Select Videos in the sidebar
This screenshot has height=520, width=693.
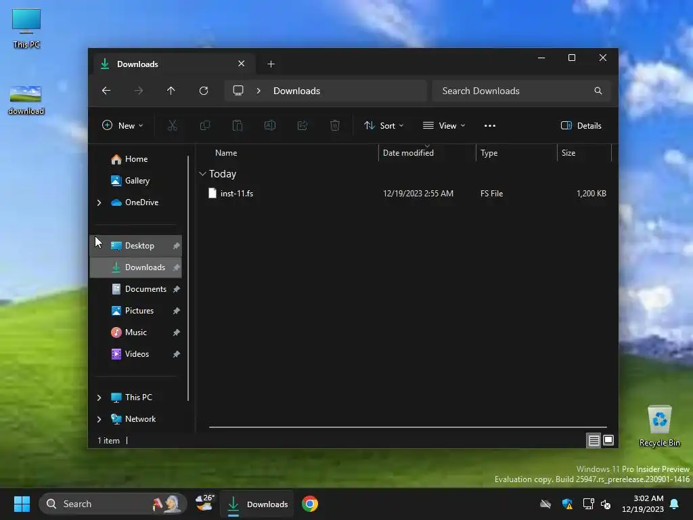(135, 354)
